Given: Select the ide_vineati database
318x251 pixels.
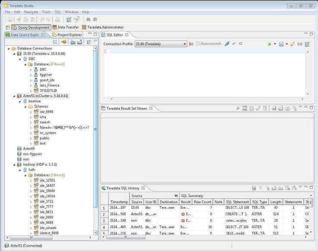Looking at the screenshot, I should [48, 228].
